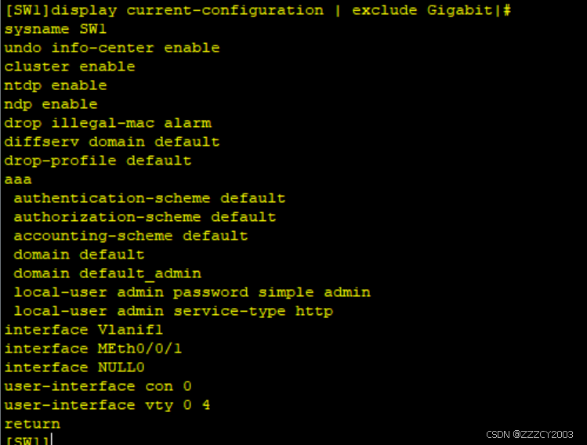The width and height of the screenshot is (587, 445).
Task: Click the 'diffserv domain default' line
Action: pos(111,142)
